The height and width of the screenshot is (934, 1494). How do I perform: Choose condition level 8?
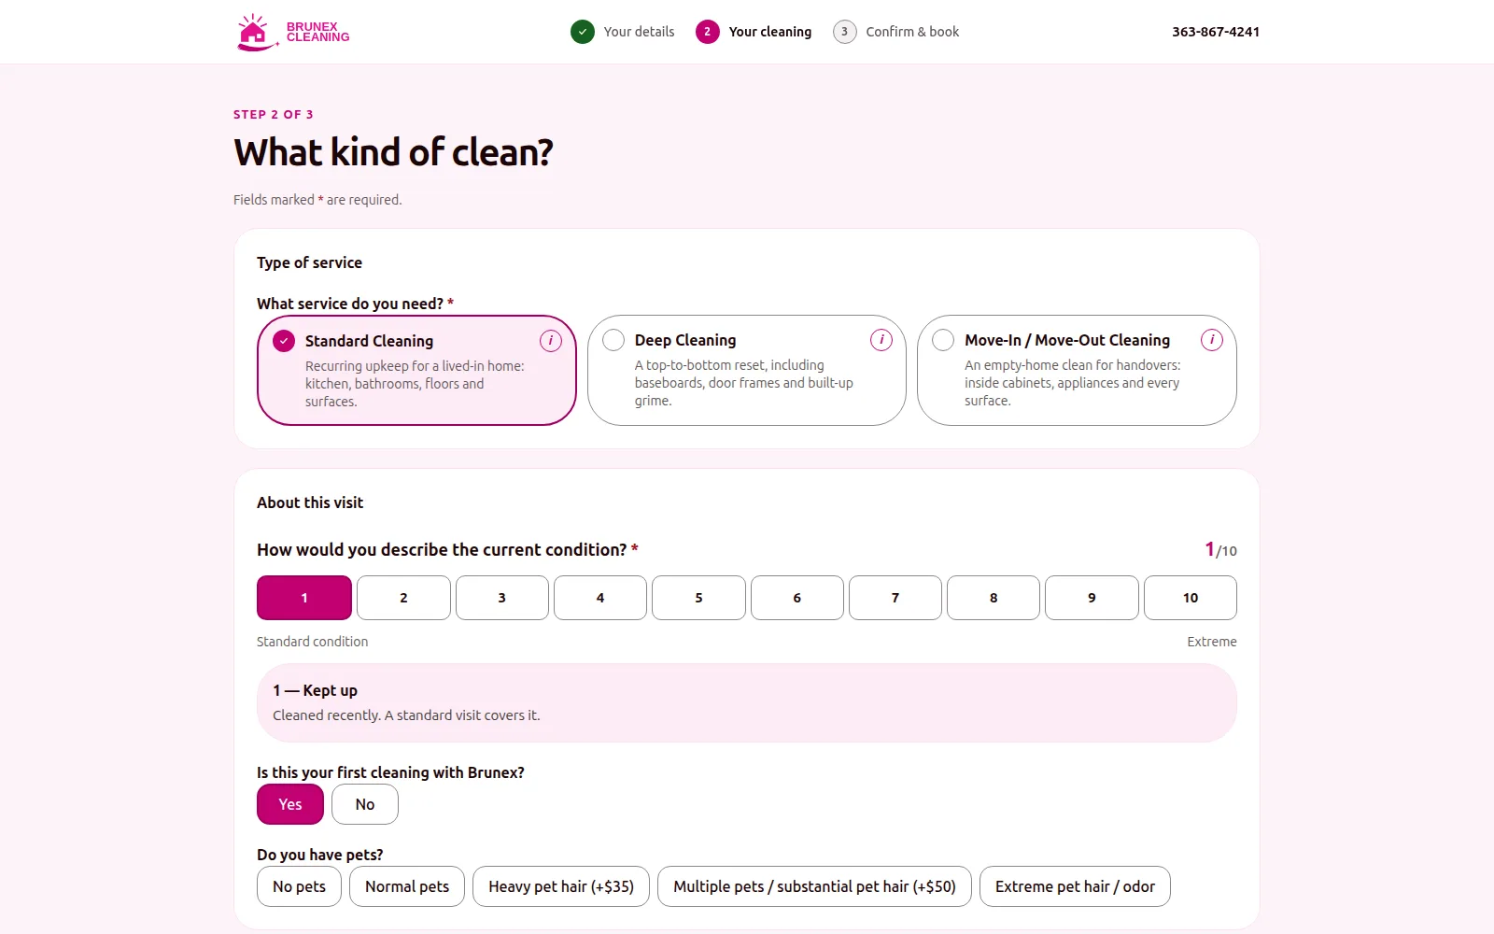994,598
